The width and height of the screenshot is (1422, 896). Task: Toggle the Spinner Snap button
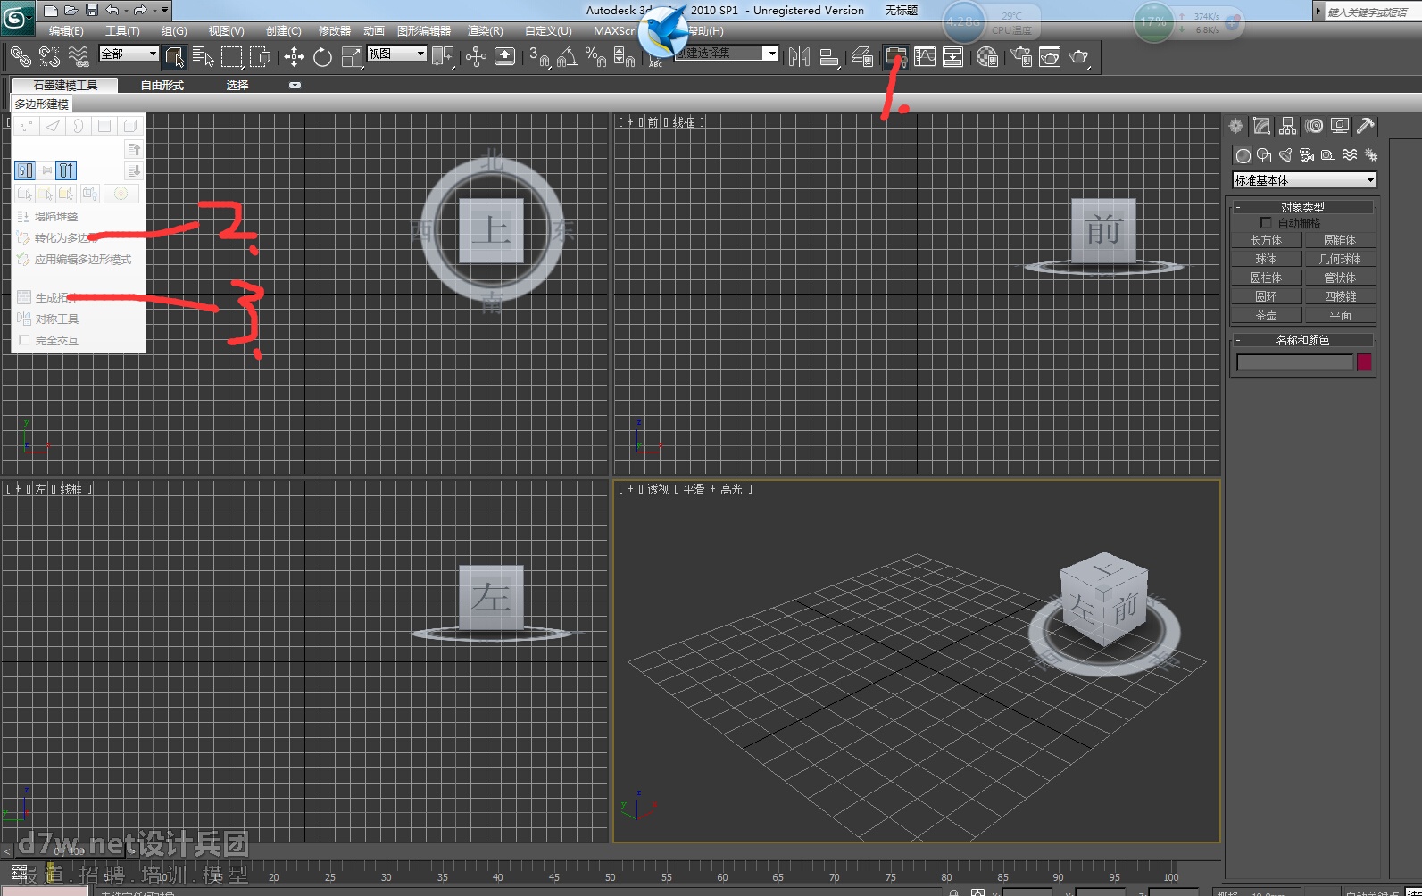[625, 57]
